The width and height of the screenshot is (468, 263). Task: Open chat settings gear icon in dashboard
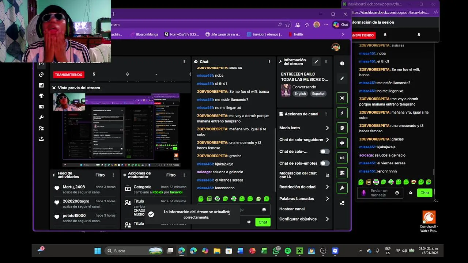(249, 222)
